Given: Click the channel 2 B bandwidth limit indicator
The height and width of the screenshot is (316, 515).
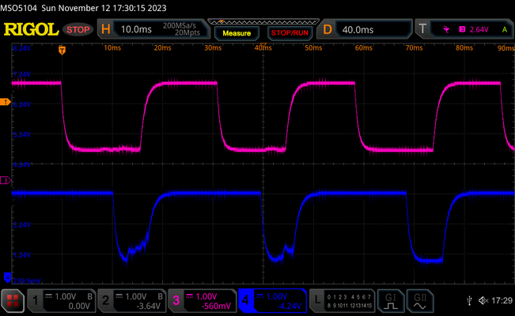Looking at the screenshot, I should [x=160, y=296].
